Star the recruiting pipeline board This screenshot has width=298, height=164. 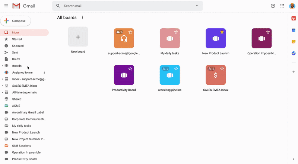[x=176, y=69]
